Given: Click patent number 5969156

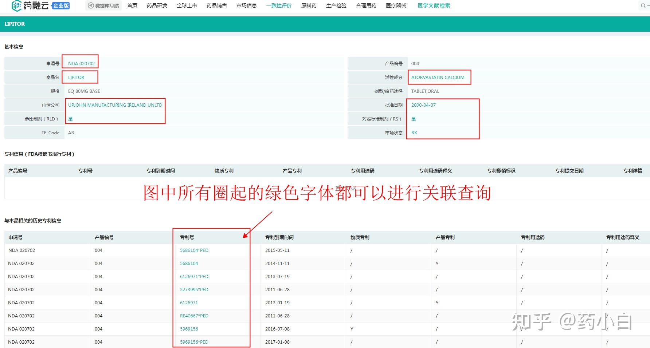Looking at the screenshot, I should 188,329.
